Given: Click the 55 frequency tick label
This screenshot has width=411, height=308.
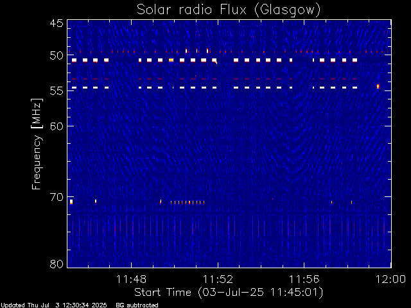Looking at the screenshot, I should [57, 91].
